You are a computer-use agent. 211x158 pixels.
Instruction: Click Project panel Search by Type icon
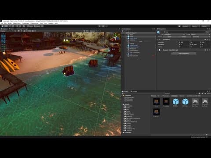tap(199, 93)
